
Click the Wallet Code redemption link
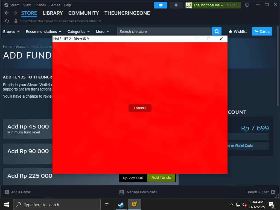pos(240,146)
